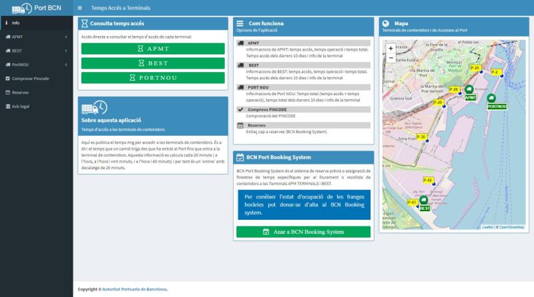The height and width of the screenshot is (297, 534).
Task: Click the P-42 access marker on map
Action: point(428,180)
